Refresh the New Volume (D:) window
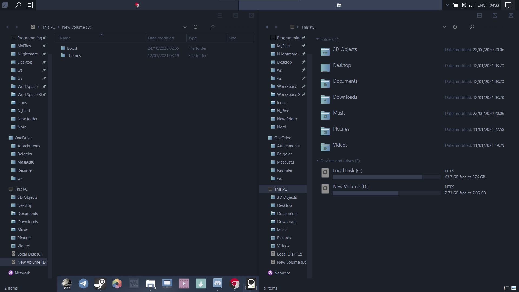519x292 pixels. coord(195,27)
